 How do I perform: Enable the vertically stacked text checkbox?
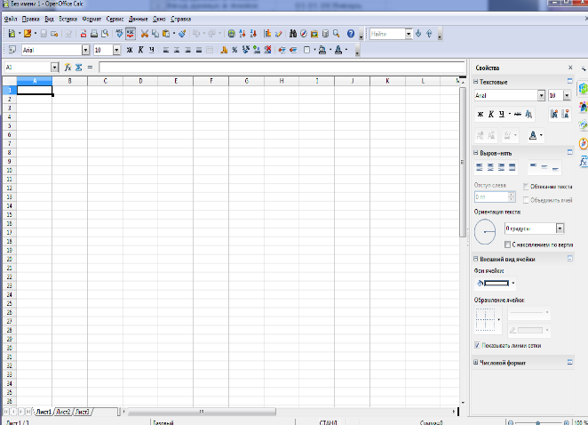click(x=507, y=245)
